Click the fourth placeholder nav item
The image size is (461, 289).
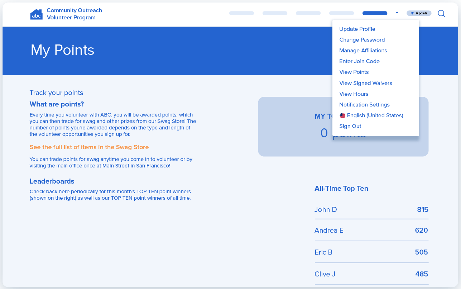click(x=341, y=13)
